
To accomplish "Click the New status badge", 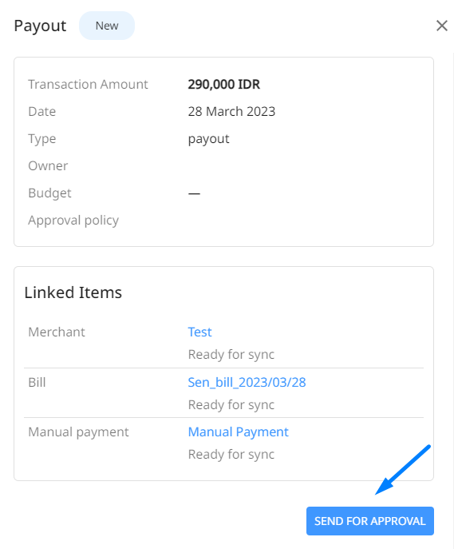I will click(x=107, y=26).
